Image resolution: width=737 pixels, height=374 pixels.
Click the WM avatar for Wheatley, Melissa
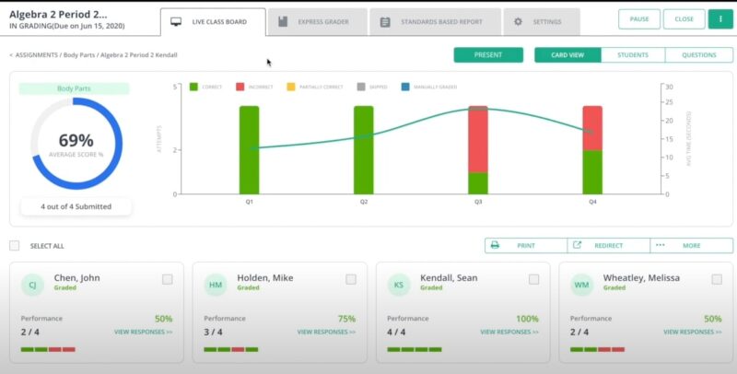(582, 286)
